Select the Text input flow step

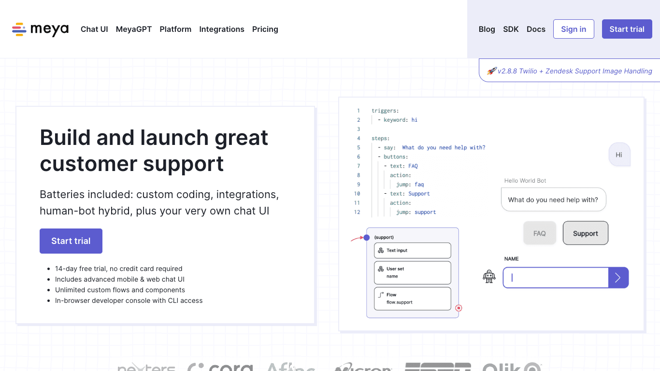coord(413,250)
